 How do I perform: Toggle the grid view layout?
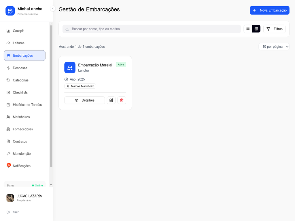[x=256, y=29]
